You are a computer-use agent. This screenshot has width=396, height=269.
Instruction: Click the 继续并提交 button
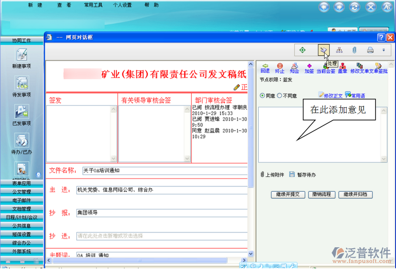287,194
